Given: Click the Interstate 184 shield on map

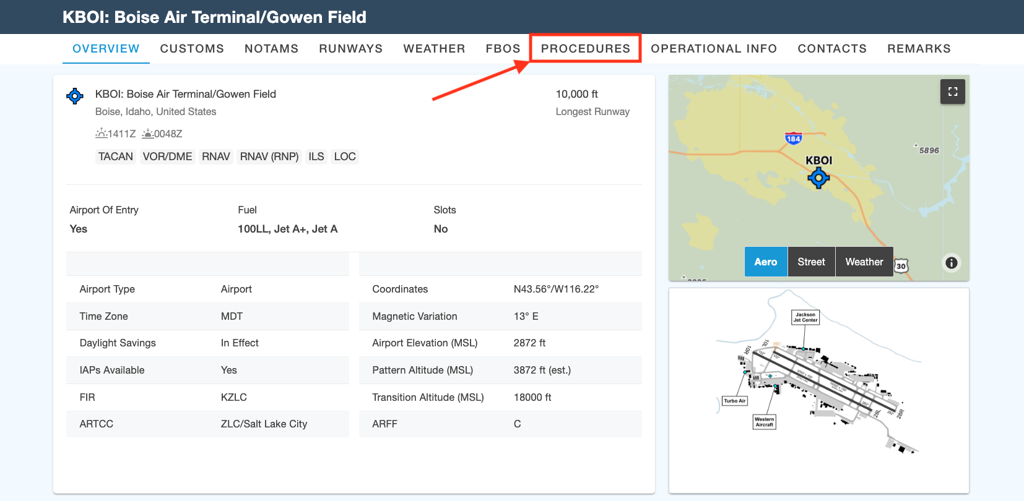Looking at the screenshot, I should click(x=794, y=138).
